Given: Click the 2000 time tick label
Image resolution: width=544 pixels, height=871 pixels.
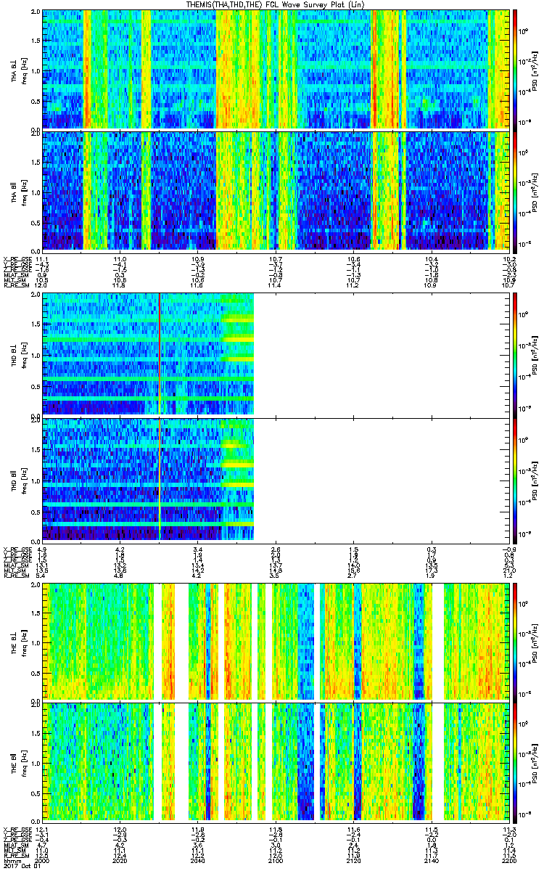Looking at the screenshot, I should click(43, 860).
